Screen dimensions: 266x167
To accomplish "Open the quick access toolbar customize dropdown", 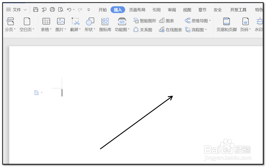I will [x=89, y=10].
